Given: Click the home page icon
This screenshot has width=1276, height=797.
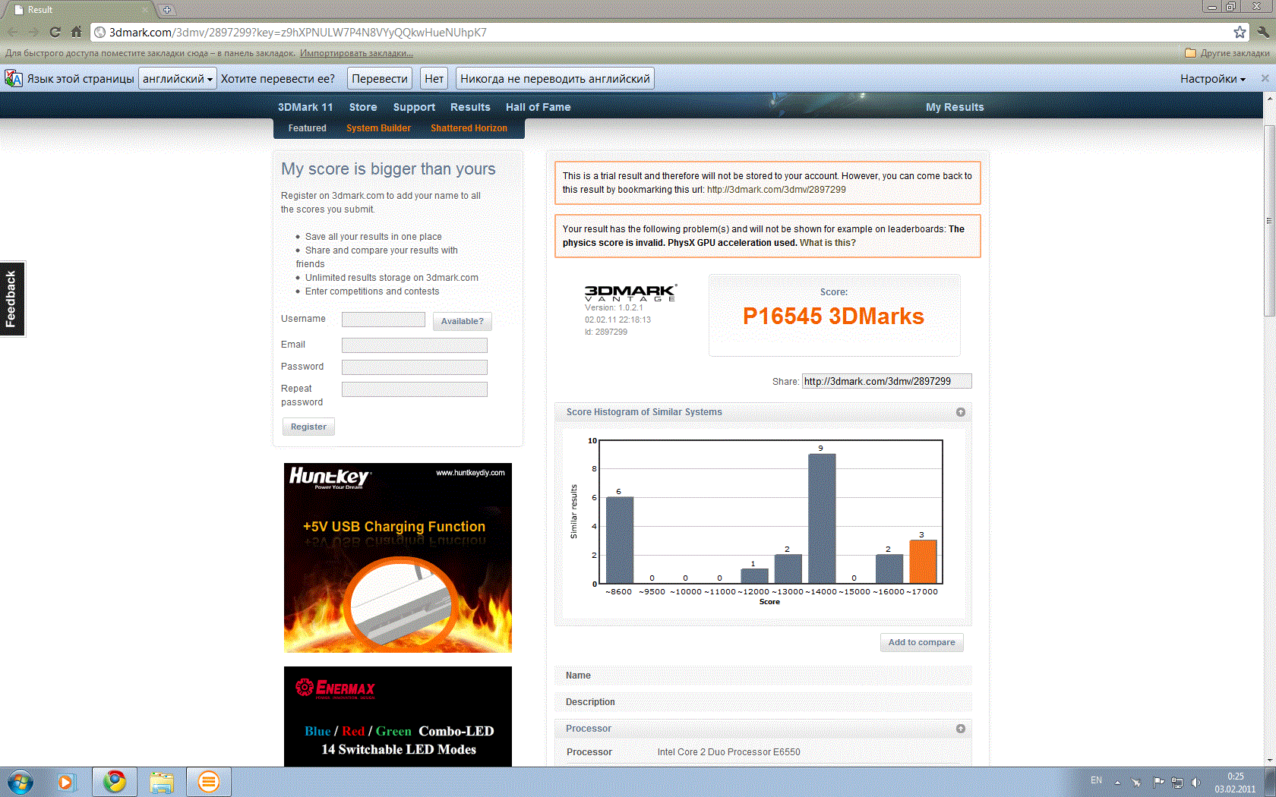Looking at the screenshot, I should (76, 32).
